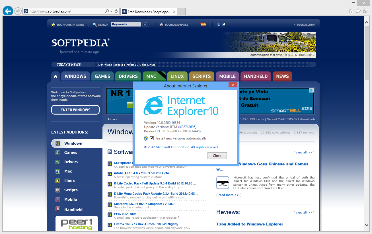Click the browser Back arrow button
Viewport: 372px width, 234px height.
[8, 11]
